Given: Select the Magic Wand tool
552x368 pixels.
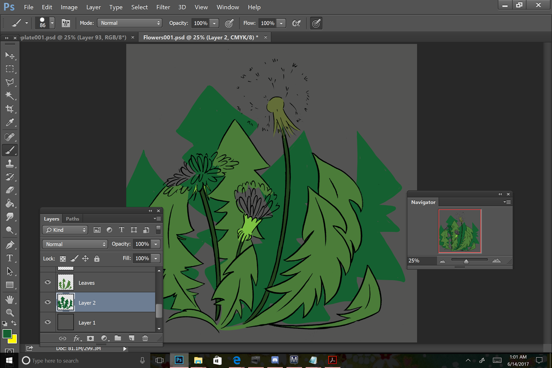Looking at the screenshot, I should coord(10,96).
